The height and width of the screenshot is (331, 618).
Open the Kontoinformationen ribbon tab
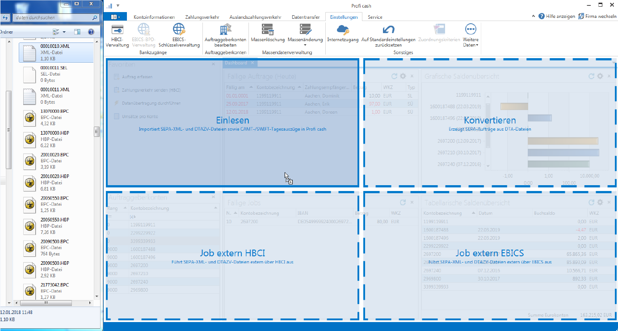click(x=154, y=17)
